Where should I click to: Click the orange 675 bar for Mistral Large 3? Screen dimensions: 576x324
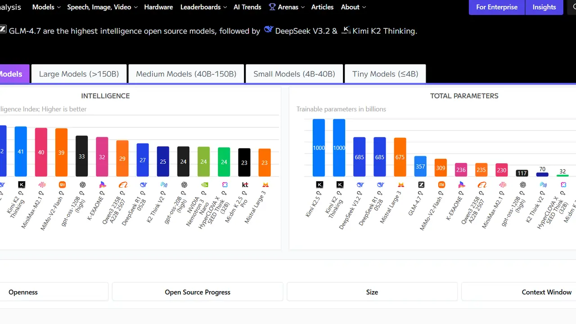tap(400, 157)
